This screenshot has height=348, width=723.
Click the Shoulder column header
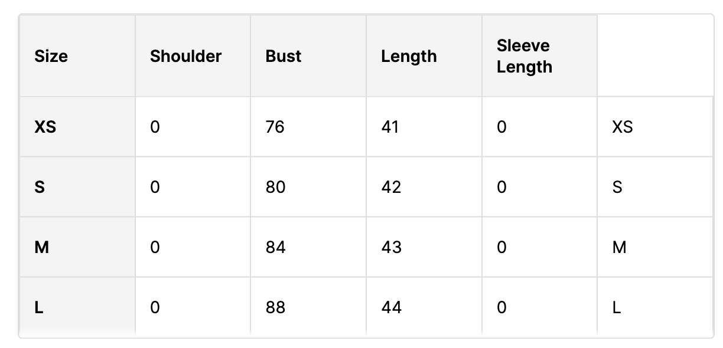point(185,56)
